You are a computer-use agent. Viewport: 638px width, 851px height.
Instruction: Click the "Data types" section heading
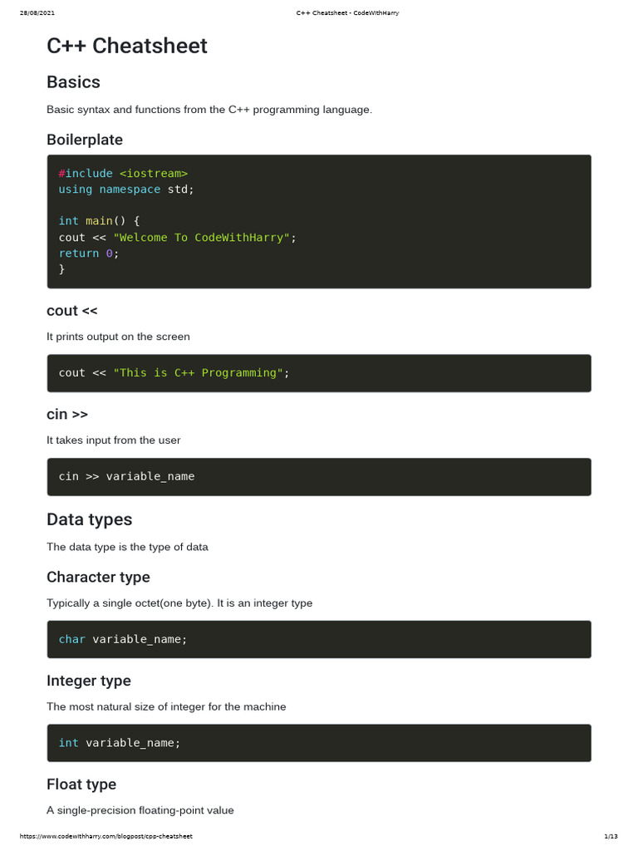pos(89,519)
